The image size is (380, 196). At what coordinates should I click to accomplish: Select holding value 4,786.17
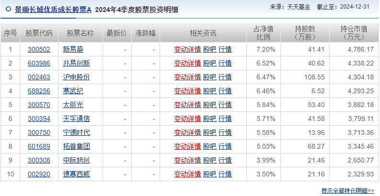[360, 50]
